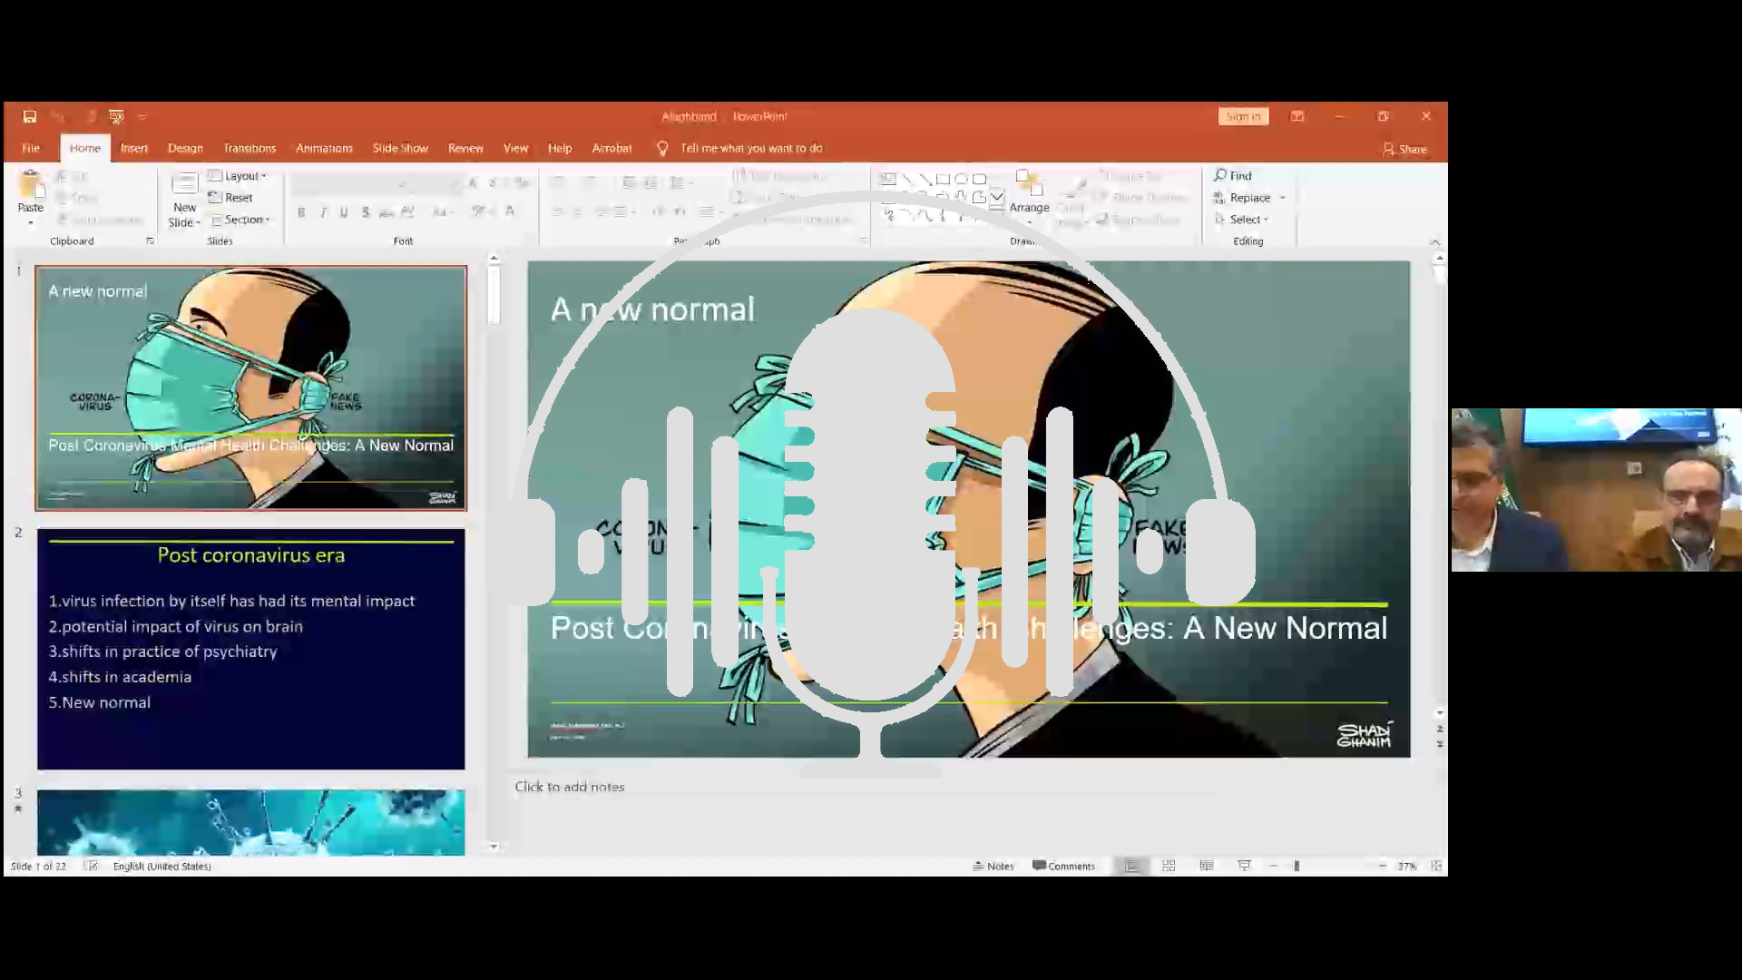Toggle the Notes pane in status bar
The height and width of the screenshot is (980, 1742).
[993, 866]
